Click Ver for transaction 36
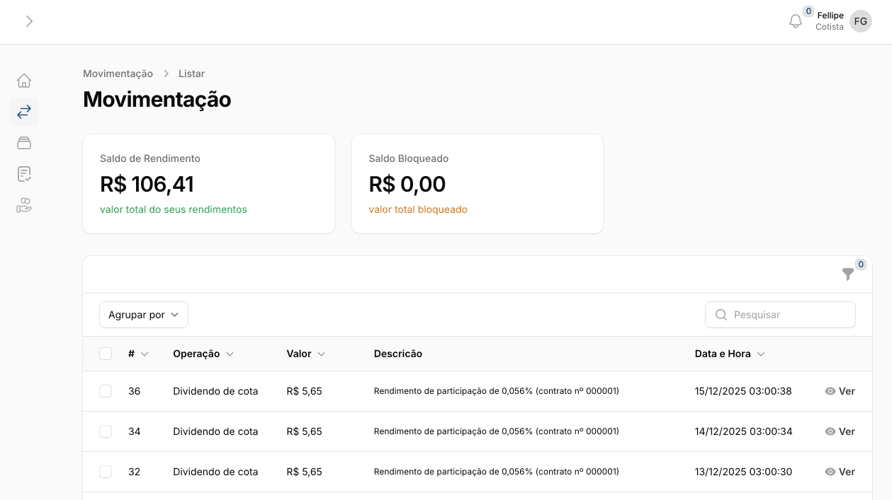The image size is (892, 500). coord(840,391)
